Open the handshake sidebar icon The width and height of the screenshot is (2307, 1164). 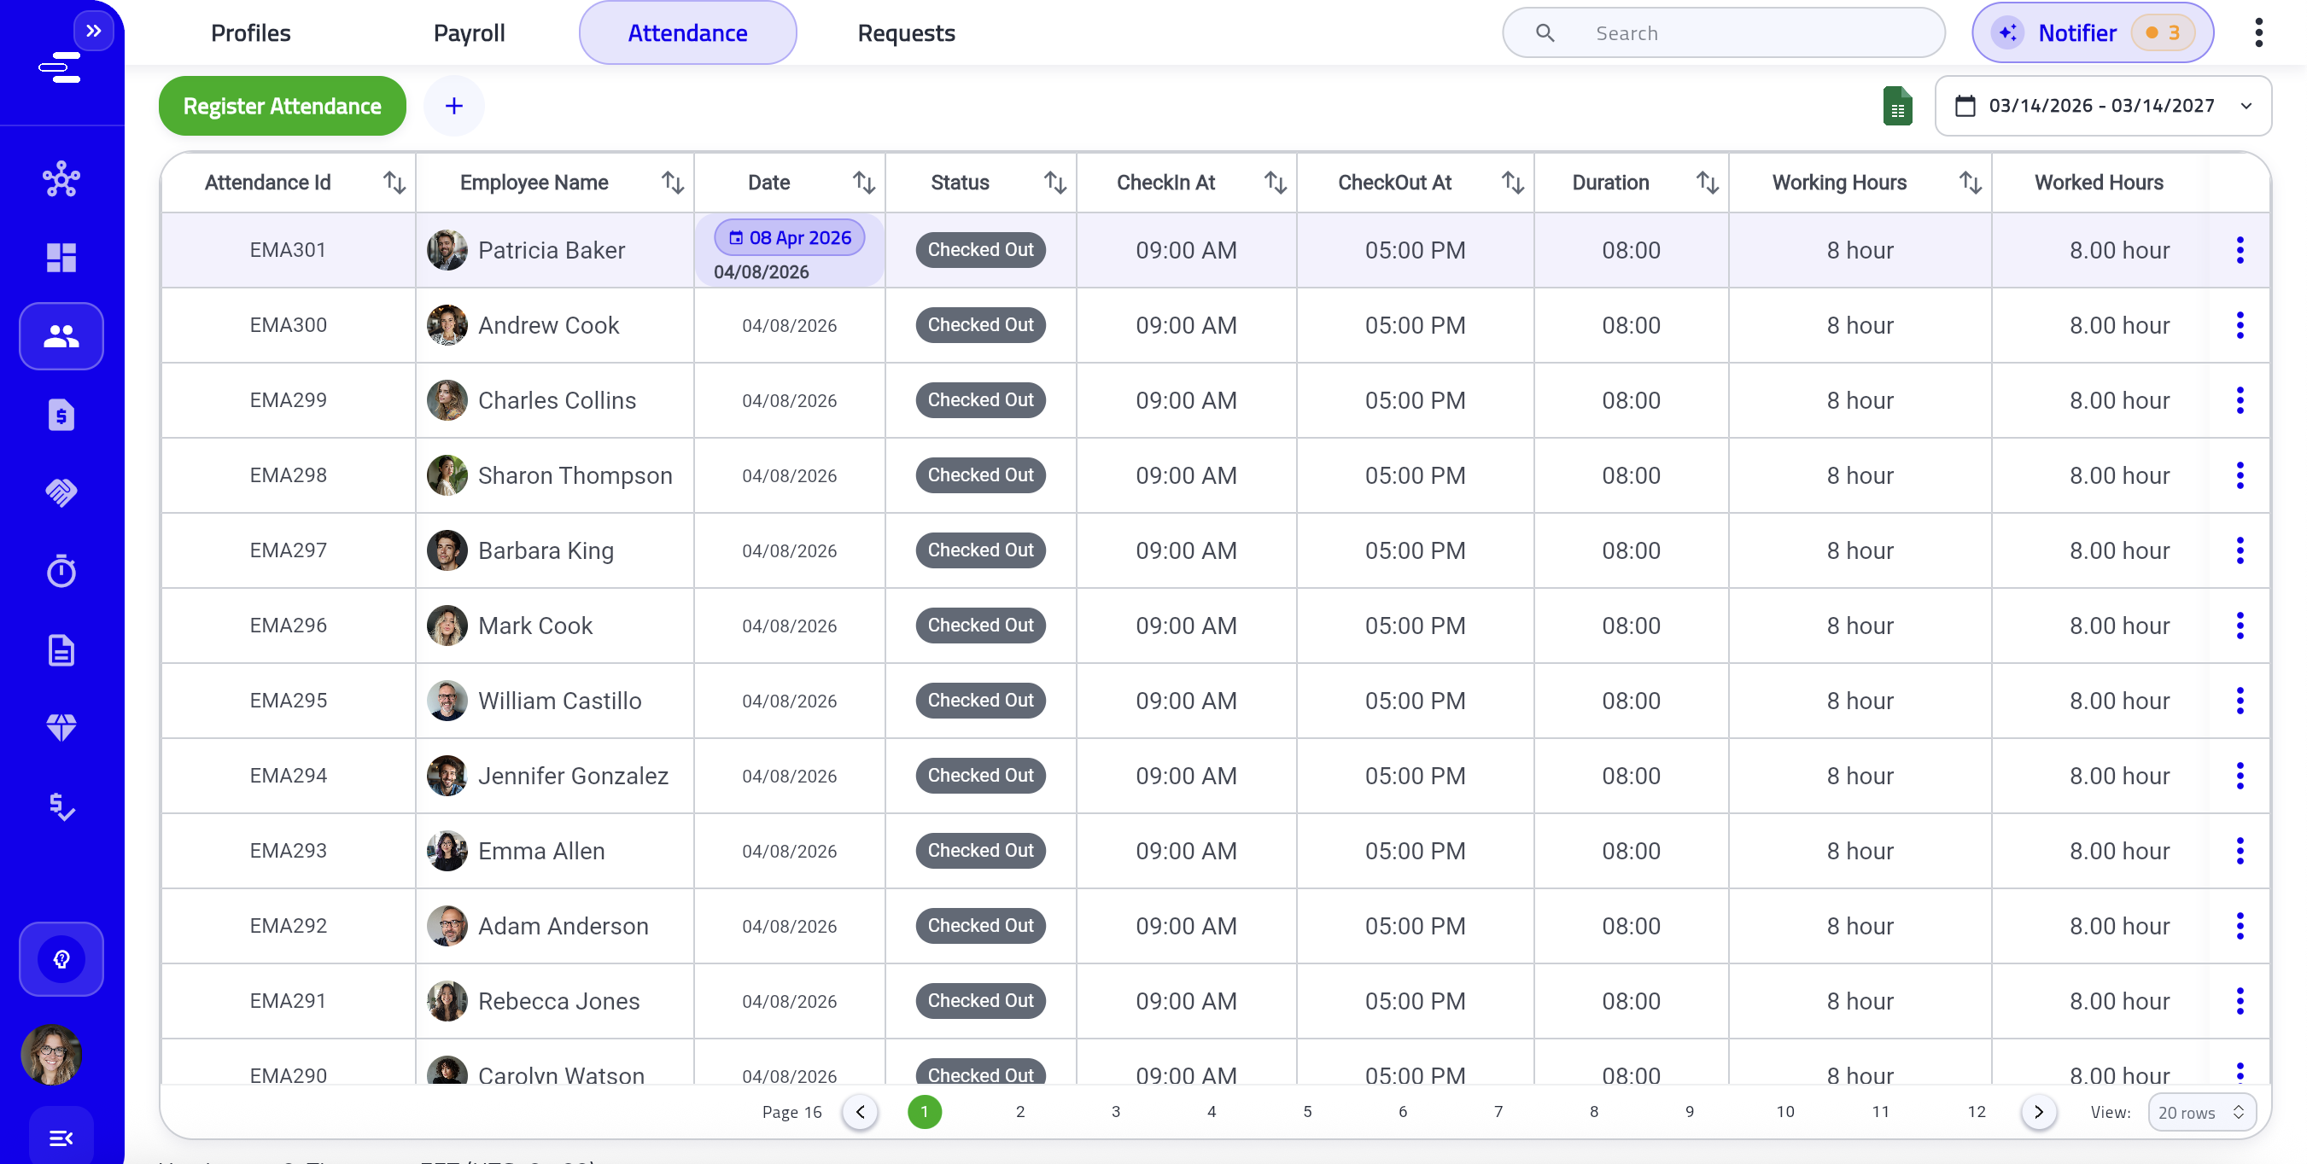pyautogui.click(x=61, y=492)
